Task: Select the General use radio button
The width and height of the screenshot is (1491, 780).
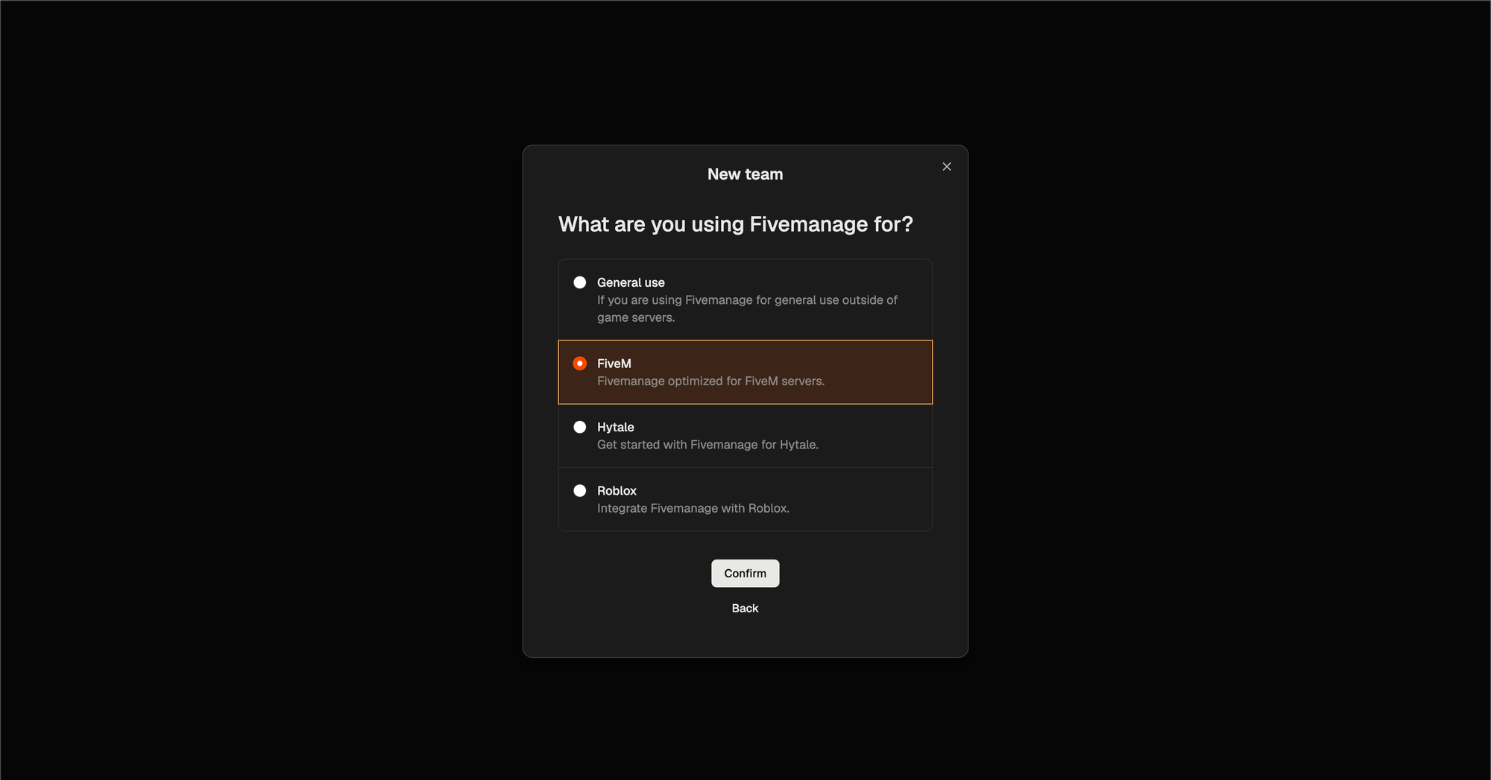Action: (x=580, y=282)
